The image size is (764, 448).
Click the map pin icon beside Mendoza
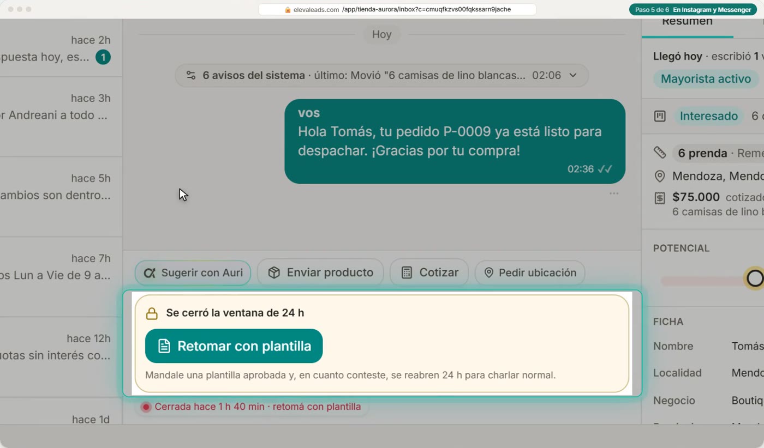[660, 176]
